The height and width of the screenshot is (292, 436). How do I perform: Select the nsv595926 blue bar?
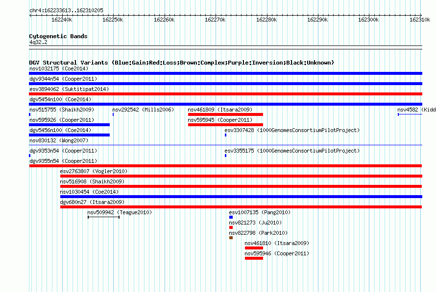[x=69, y=125]
